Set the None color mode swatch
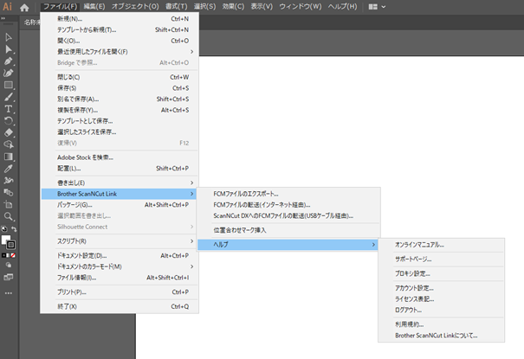The image size is (524, 359). [x=13, y=255]
